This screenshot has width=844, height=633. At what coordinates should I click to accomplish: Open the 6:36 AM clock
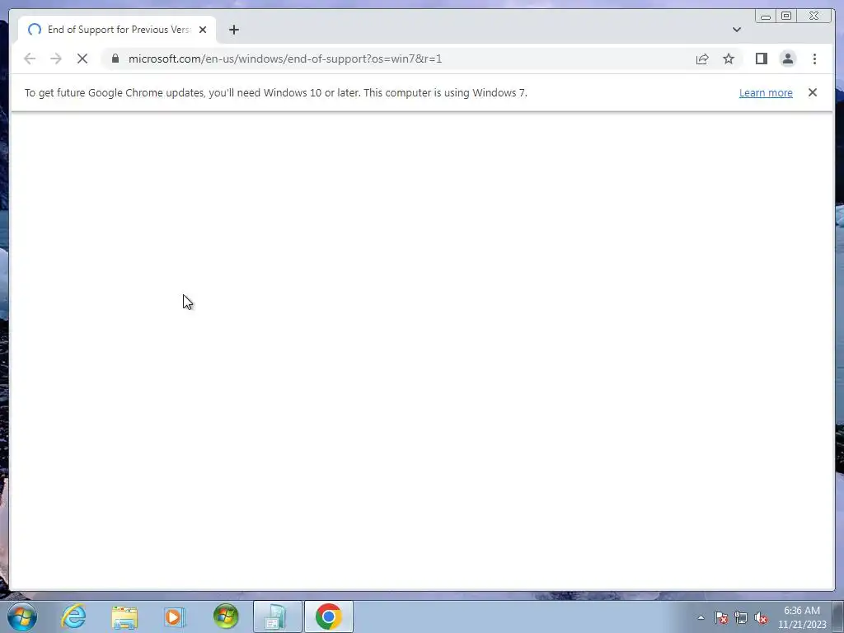[x=801, y=617]
